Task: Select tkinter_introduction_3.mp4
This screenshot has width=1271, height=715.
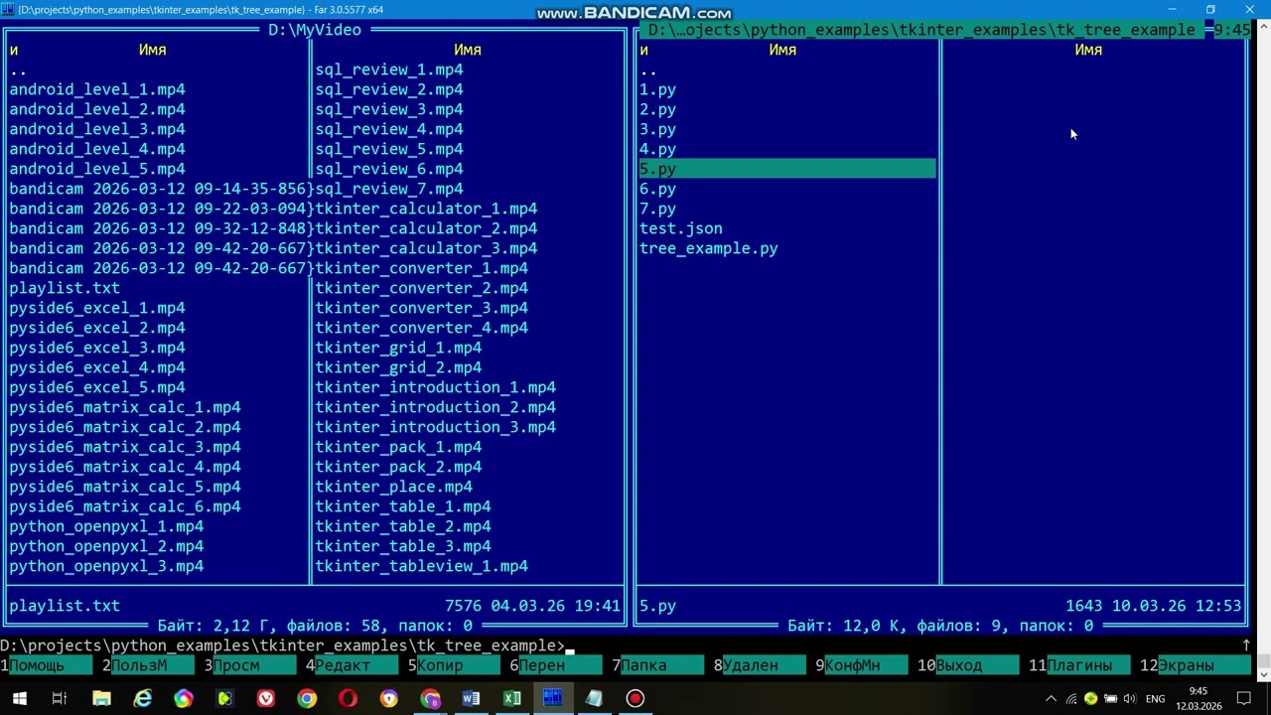Action: tap(436, 427)
